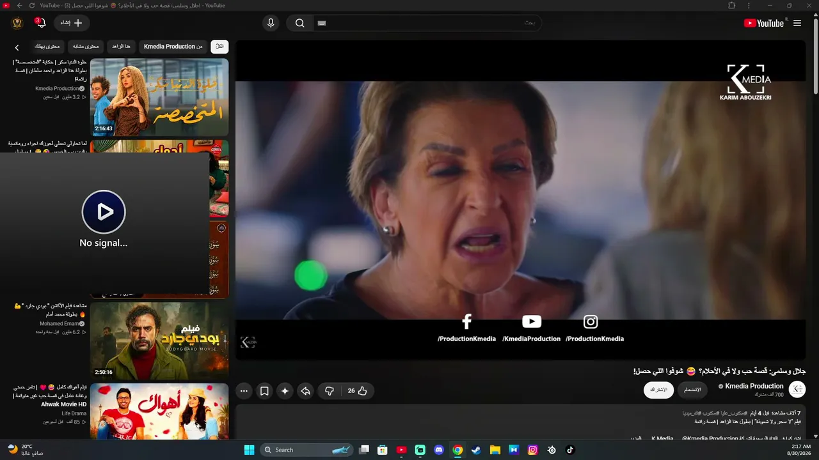Select the 'هنا الزاهد' filter chip
This screenshot has height=460, width=819.
[x=121, y=47]
